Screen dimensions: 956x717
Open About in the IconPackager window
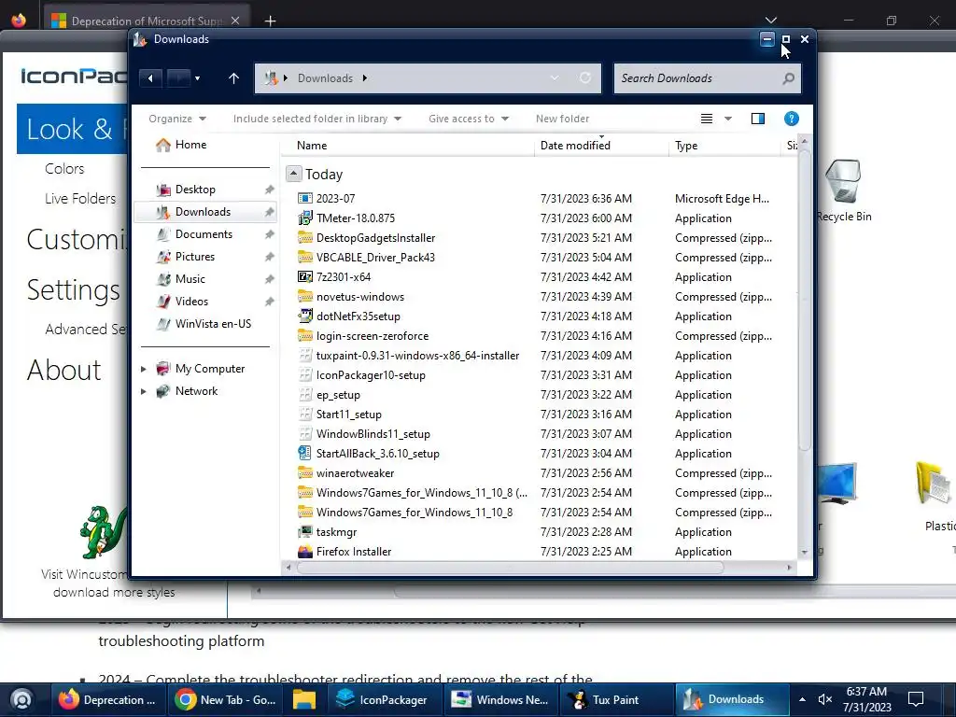(x=64, y=370)
